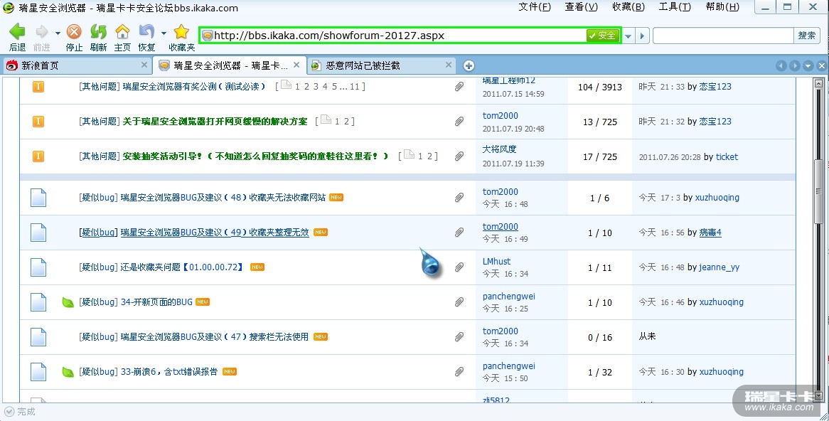
Task: Click the browser logo icon in title bar
Action: point(9,7)
